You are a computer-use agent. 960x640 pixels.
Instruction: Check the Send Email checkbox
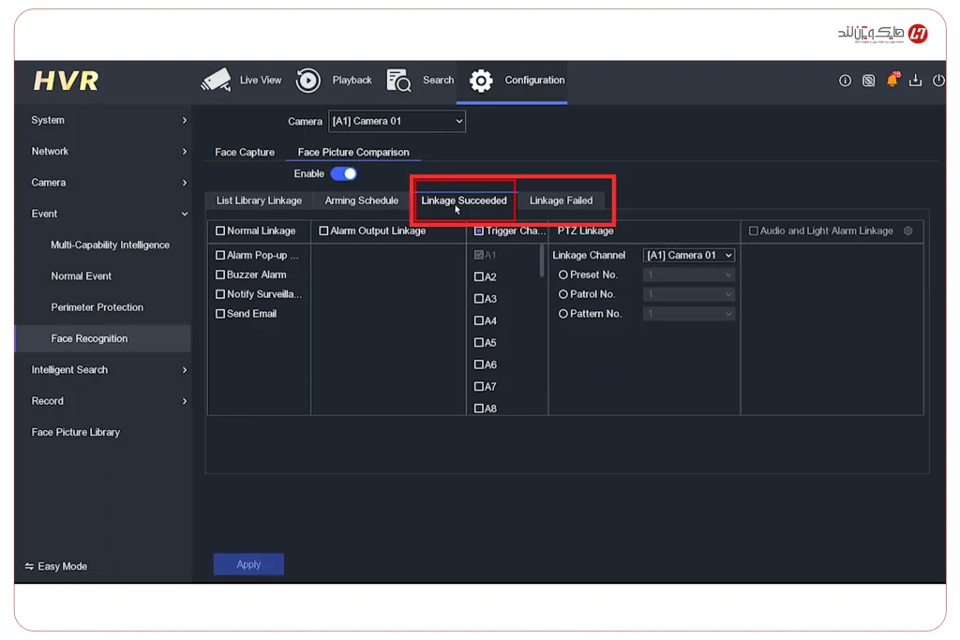click(220, 314)
